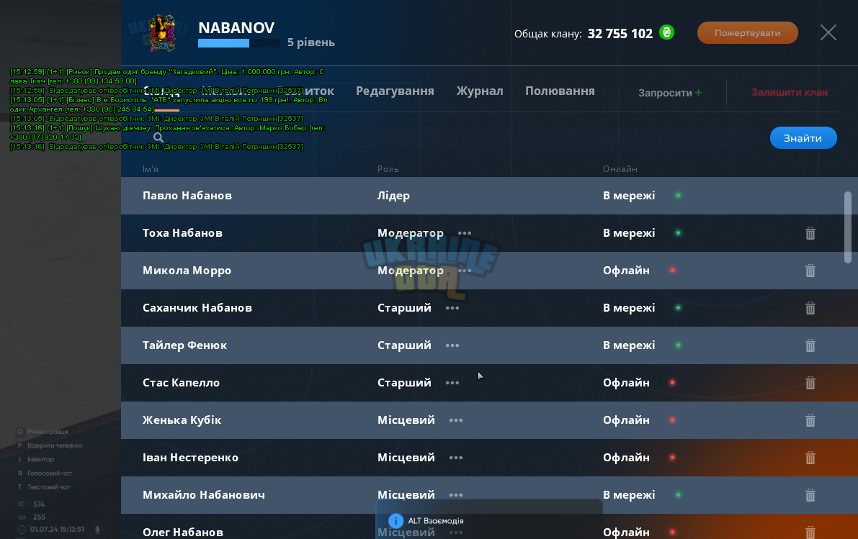Kick Тайлер Фенюк using trash icon
The image size is (858, 539).
click(810, 345)
